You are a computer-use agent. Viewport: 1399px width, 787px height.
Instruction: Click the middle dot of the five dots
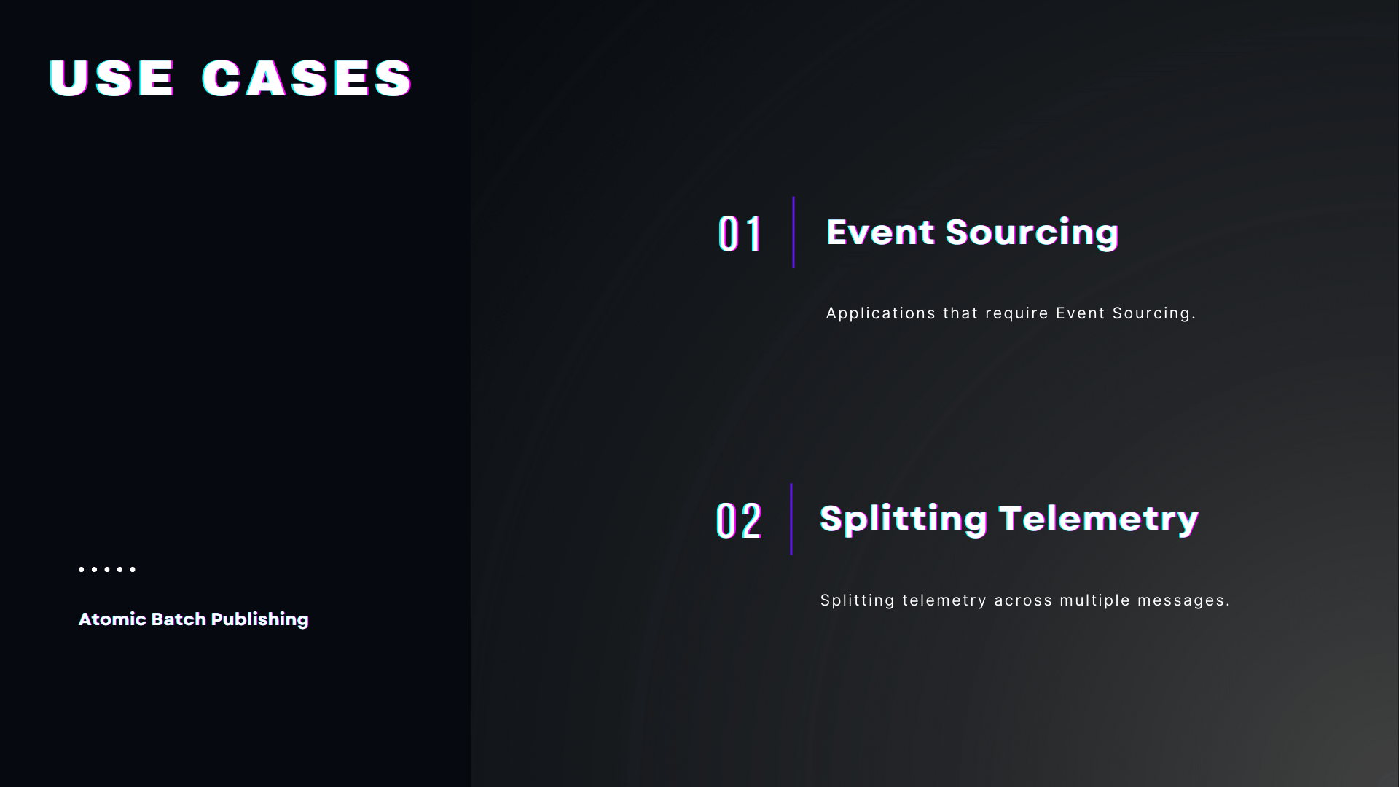pos(107,569)
